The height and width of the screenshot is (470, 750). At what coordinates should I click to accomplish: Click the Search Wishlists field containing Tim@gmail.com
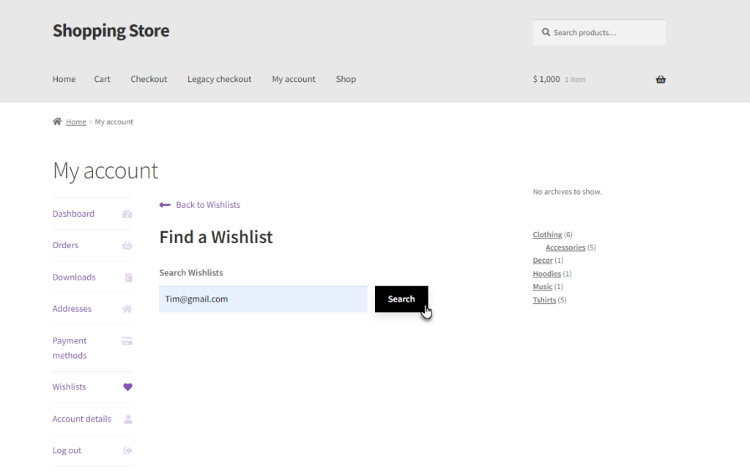263,299
